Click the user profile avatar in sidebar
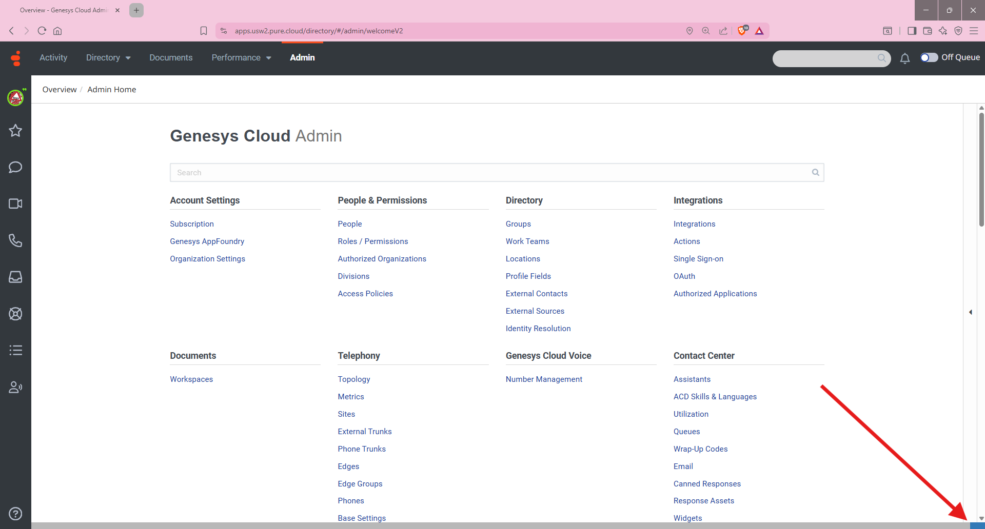The width and height of the screenshot is (985, 529). [x=15, y=97]
